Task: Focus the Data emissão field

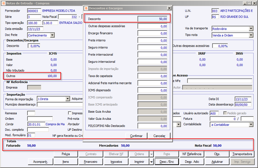Action: tap(35, 29)
